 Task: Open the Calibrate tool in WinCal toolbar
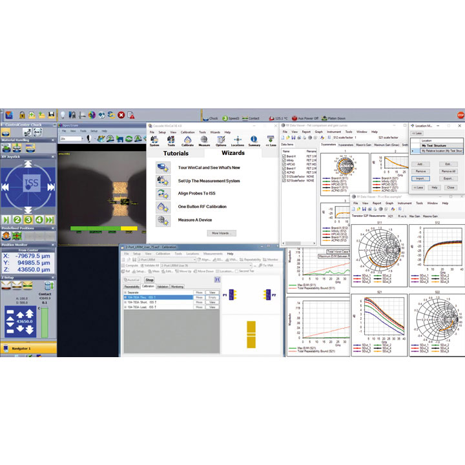(187, 141)
